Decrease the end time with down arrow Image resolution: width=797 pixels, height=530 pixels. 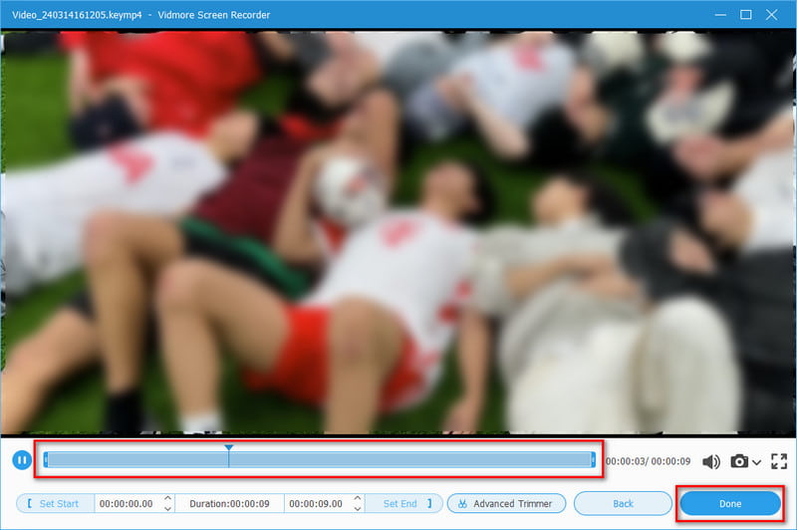[357, 508]
